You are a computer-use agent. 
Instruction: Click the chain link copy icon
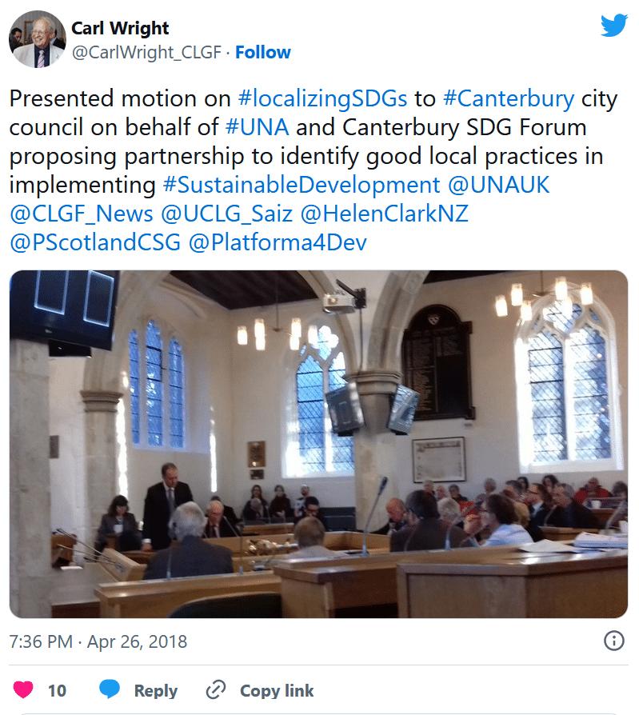[x=216, y=690]
